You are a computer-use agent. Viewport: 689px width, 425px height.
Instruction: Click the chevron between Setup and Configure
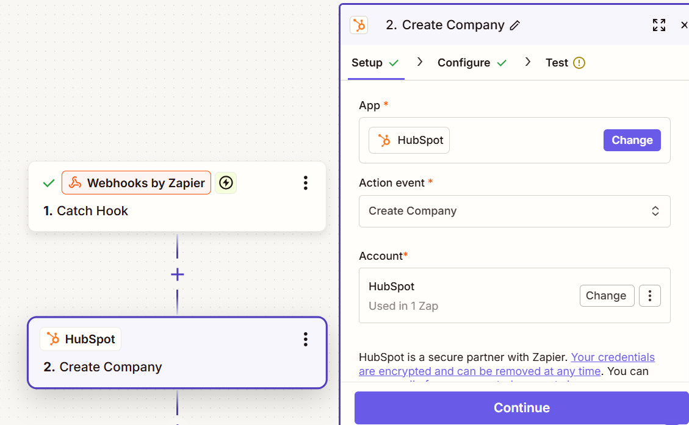click(420, 62)
